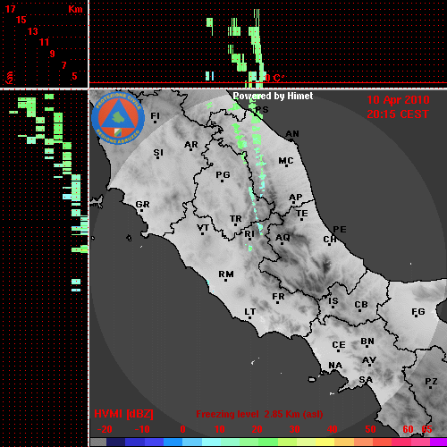Click the time '20:15 CEST'
The image size is (447, 447).
[398, 114]
